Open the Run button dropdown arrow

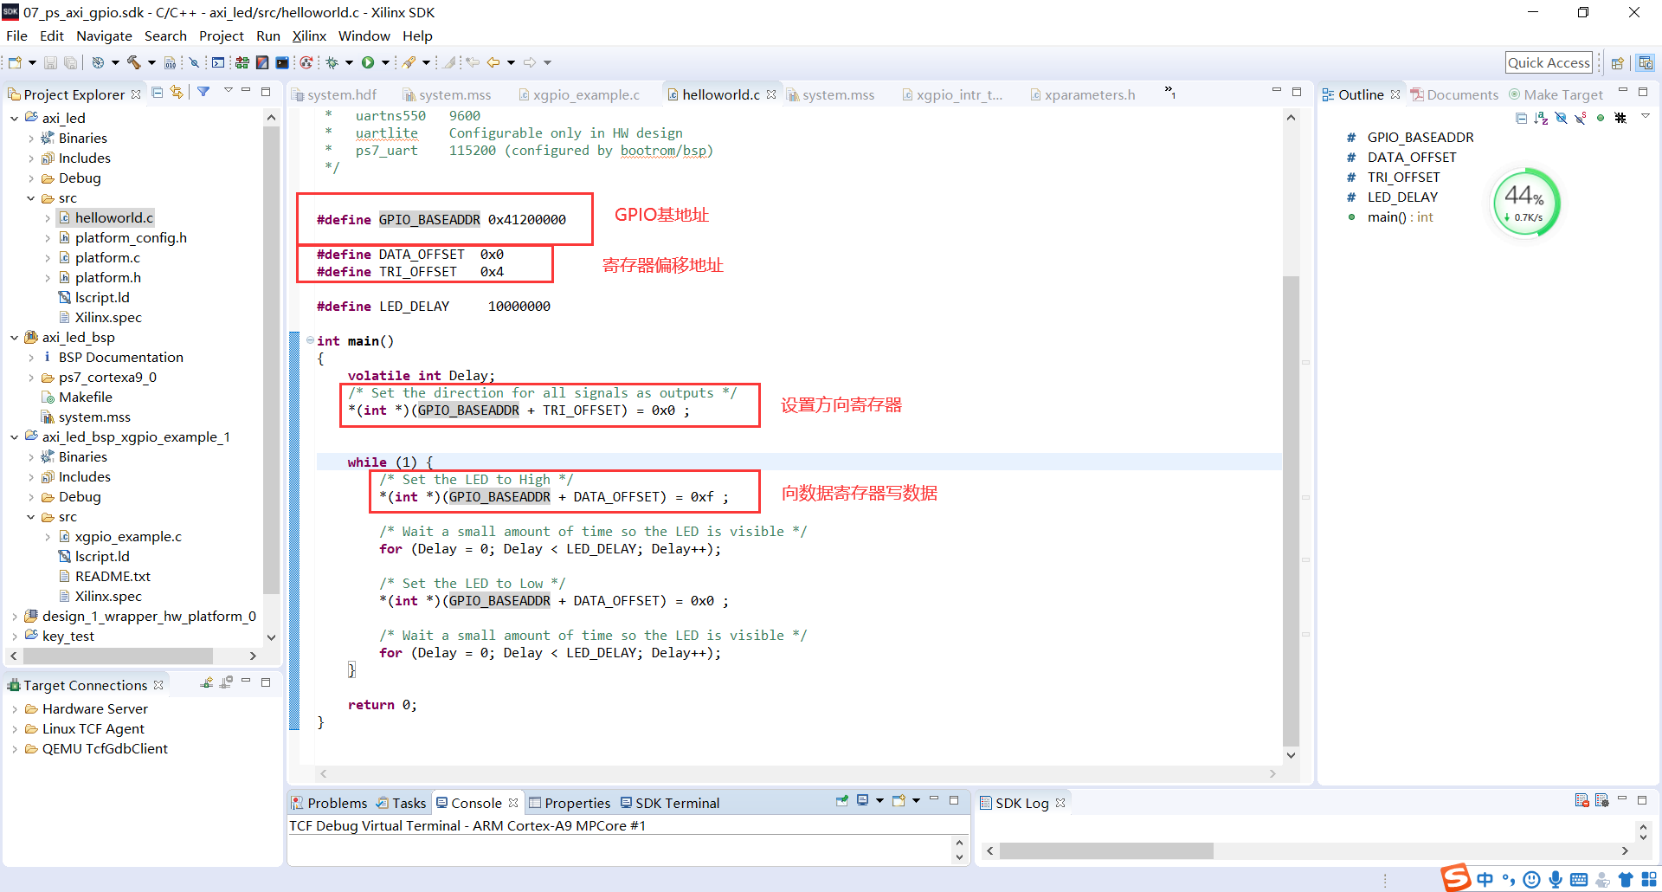385,62
